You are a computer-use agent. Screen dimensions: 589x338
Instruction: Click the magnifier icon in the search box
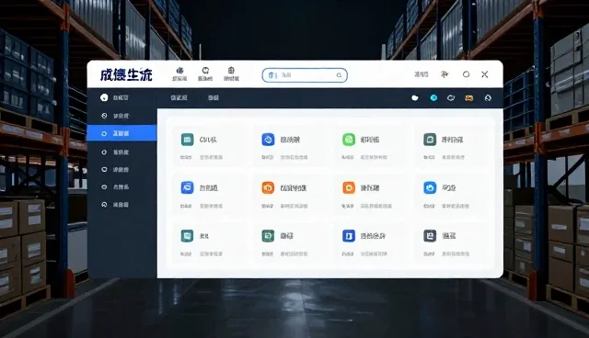pyautogui.click(x=339, y=75)
